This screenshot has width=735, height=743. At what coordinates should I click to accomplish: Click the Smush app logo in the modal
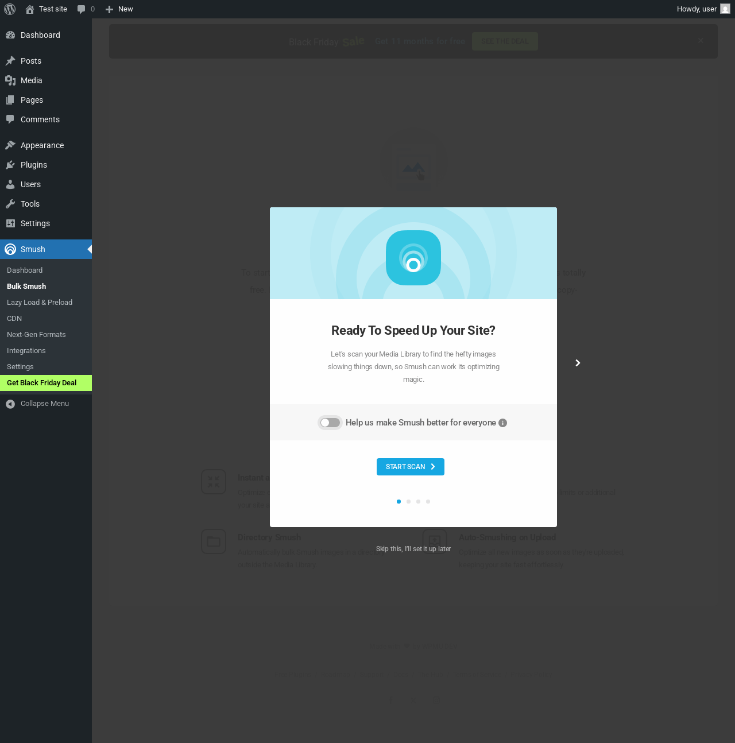pyautogui.click(x=413, y=258)
